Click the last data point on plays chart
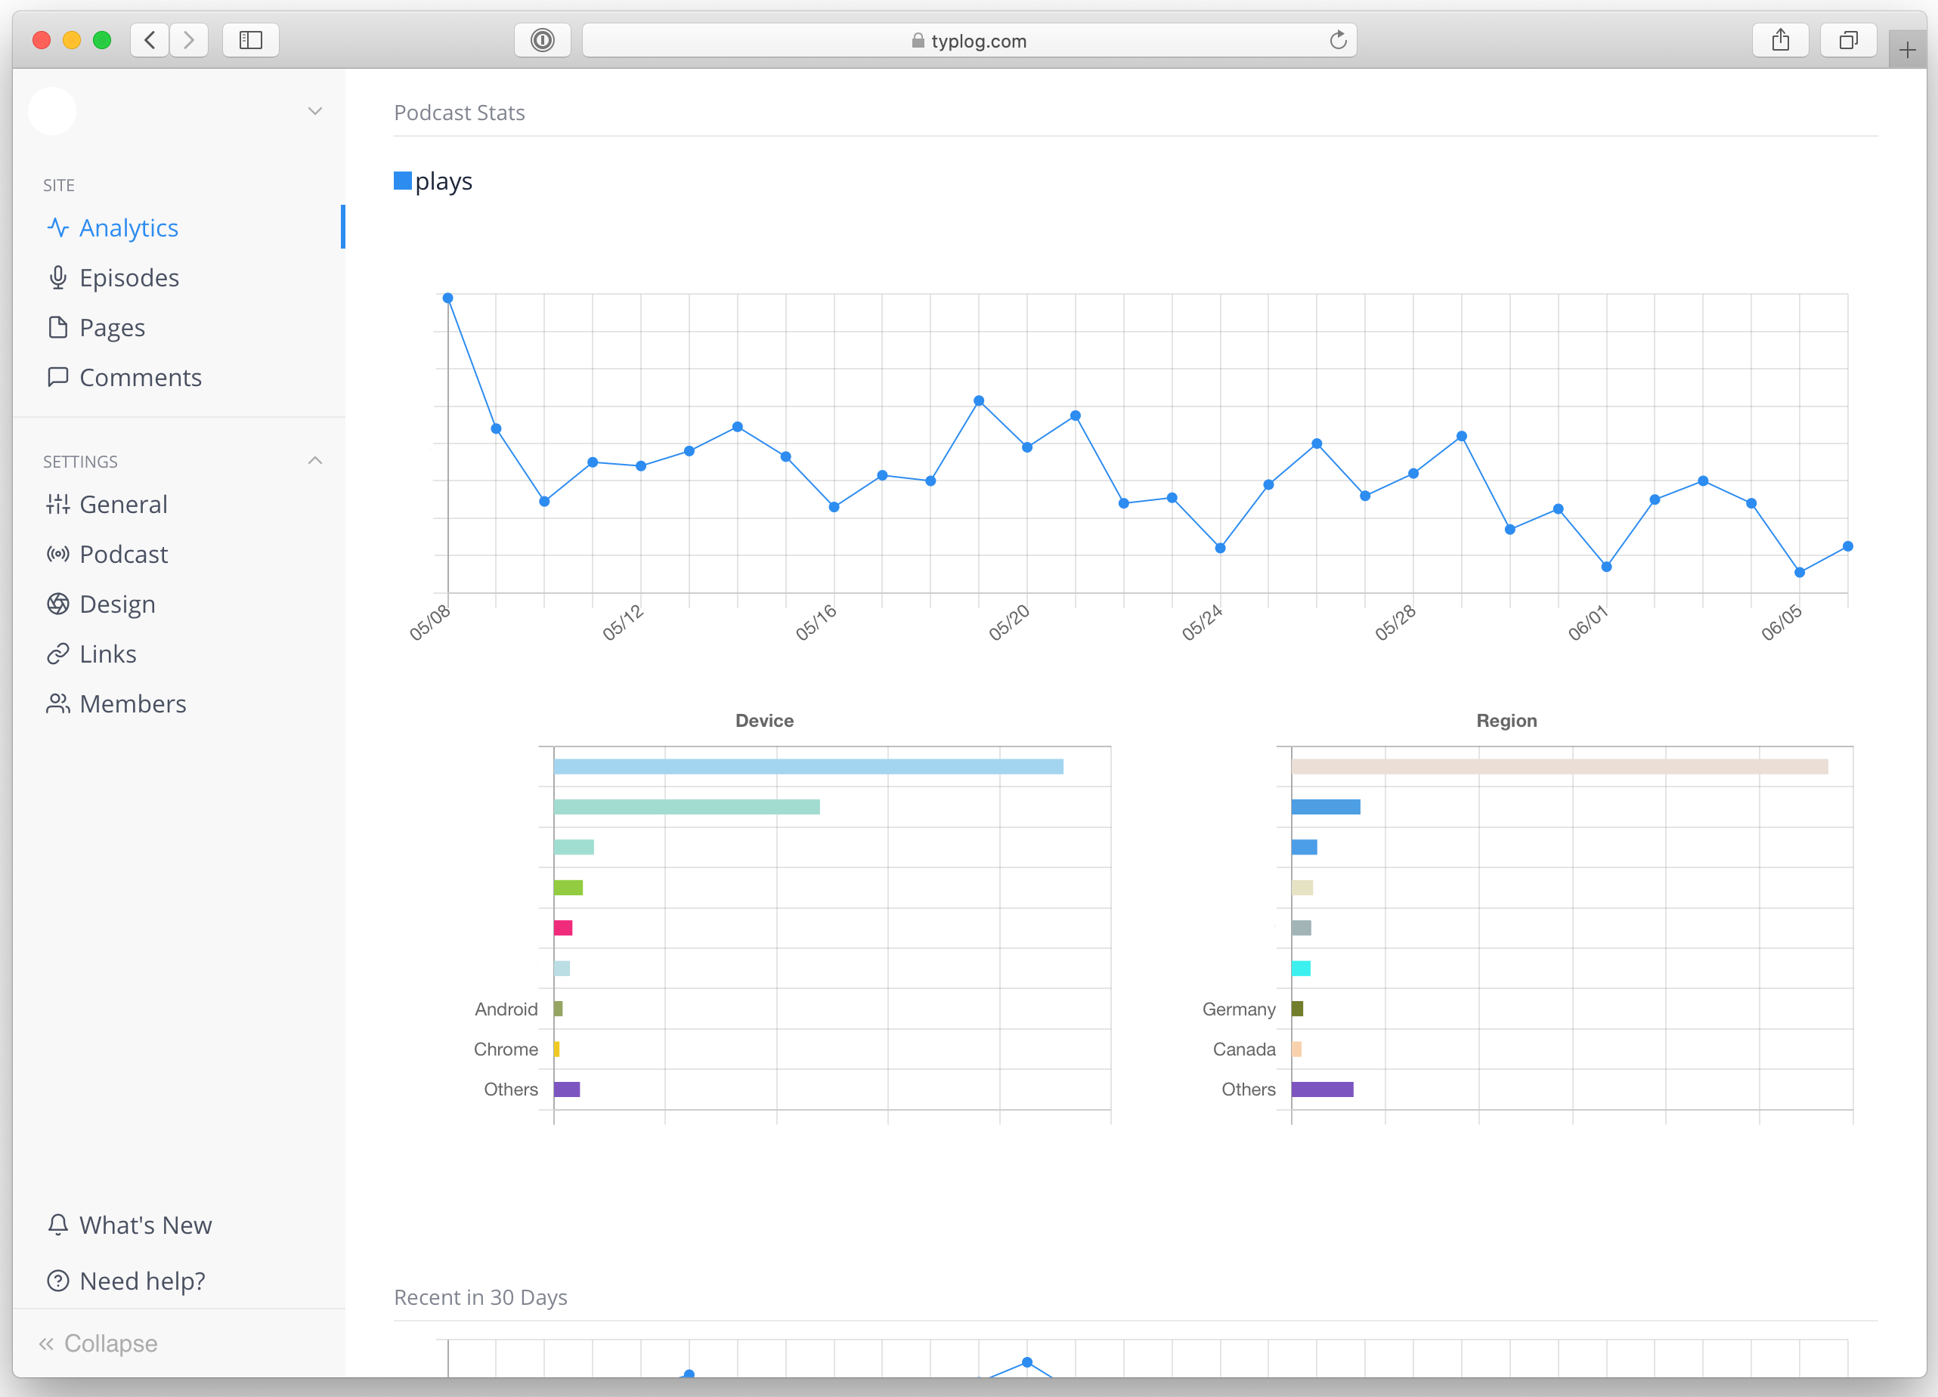The width and height of the screenshot is (1938, 1397). click(1847, 546)
